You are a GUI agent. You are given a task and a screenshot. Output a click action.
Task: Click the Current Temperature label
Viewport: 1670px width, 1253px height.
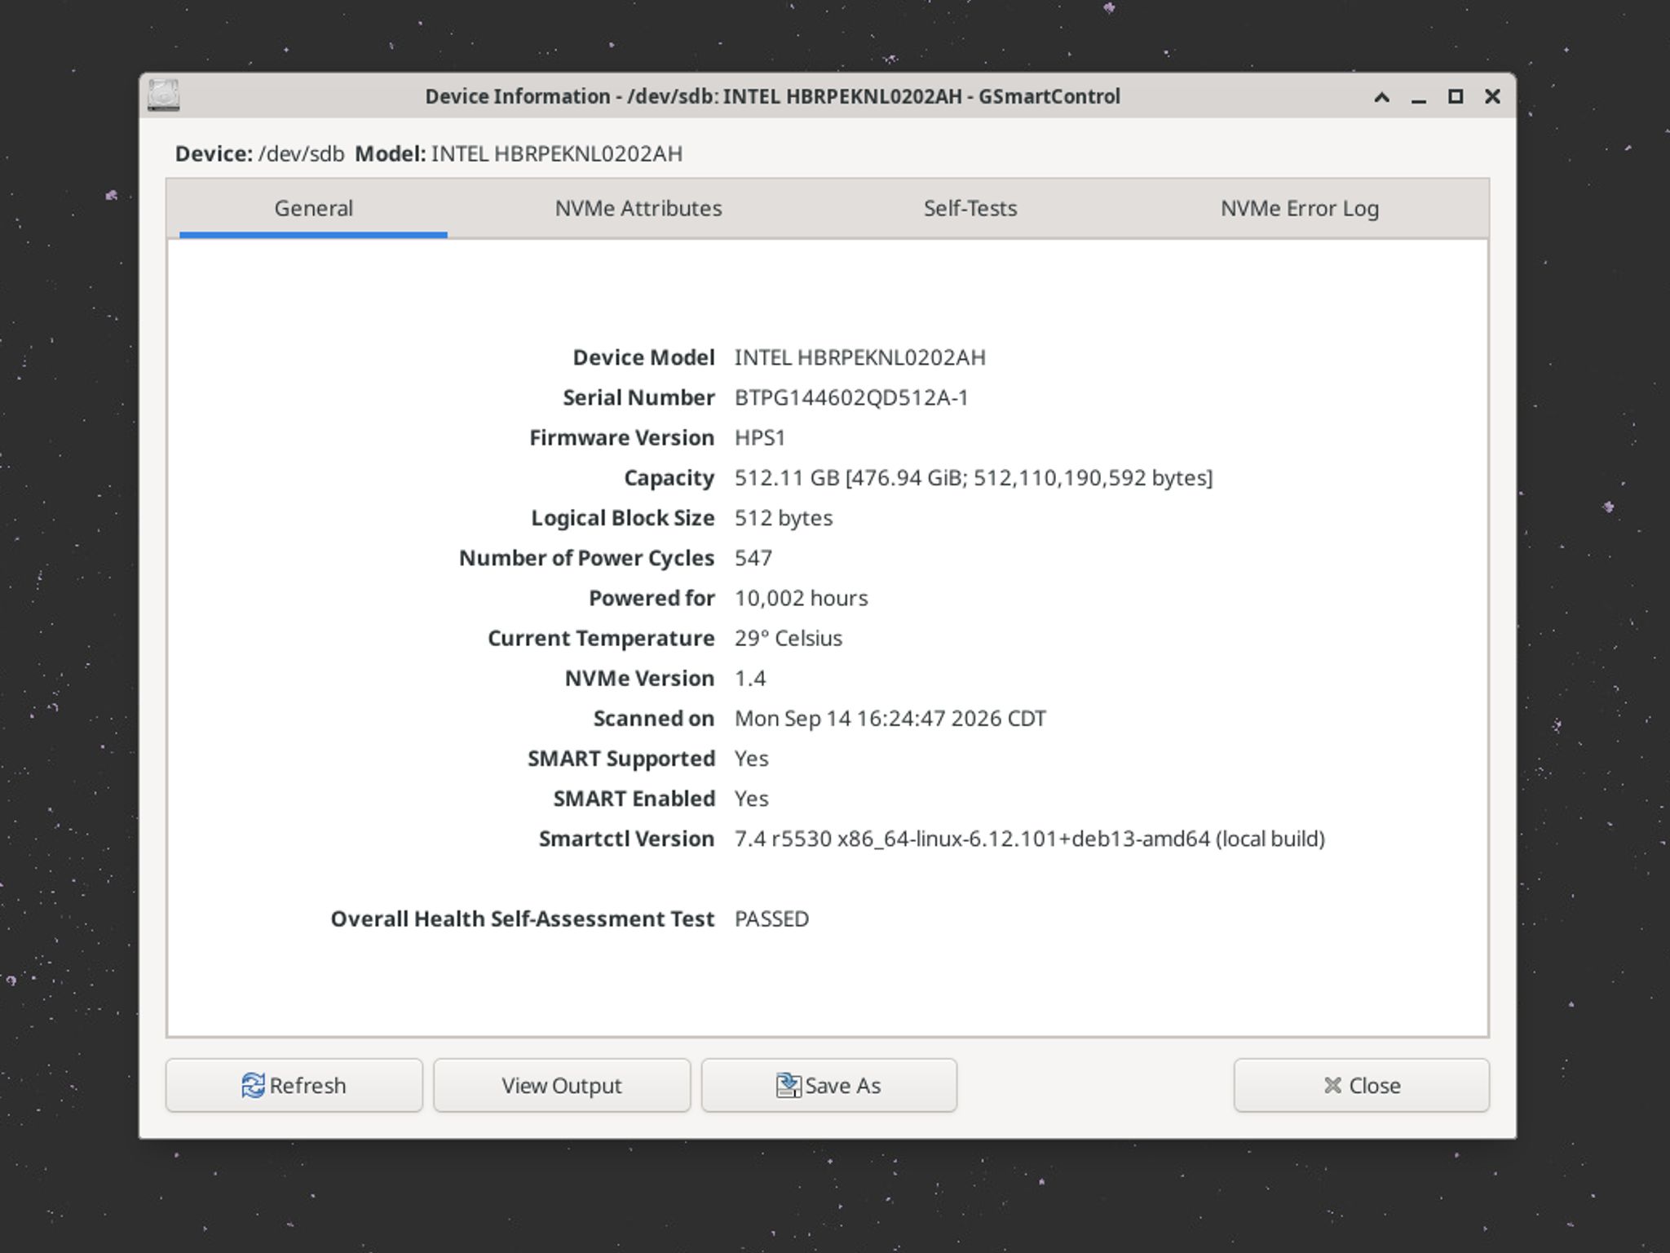tap(601, 639)
